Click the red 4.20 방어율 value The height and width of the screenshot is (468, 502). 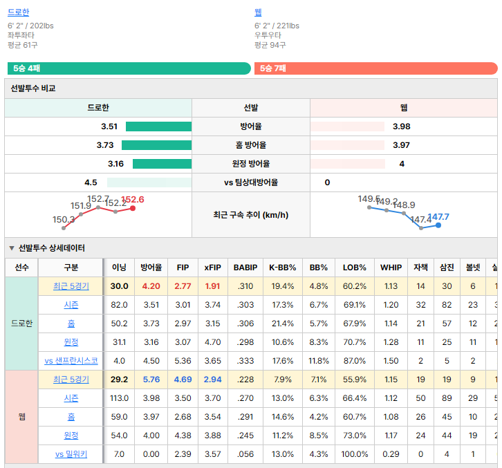pos(151,286)
